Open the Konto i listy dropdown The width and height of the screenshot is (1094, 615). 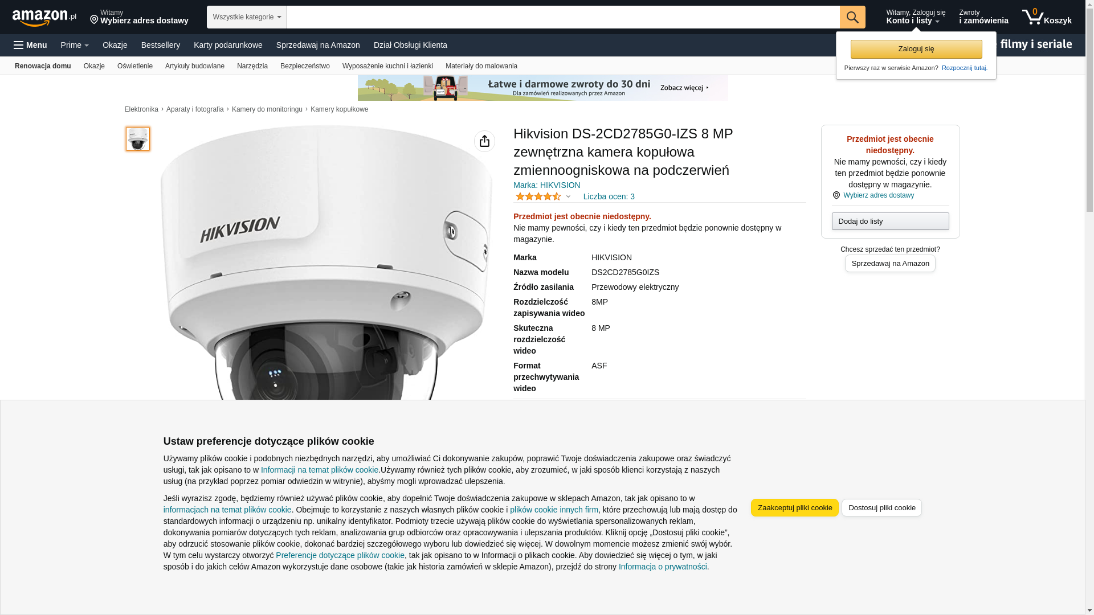click(x=916, y=17)
